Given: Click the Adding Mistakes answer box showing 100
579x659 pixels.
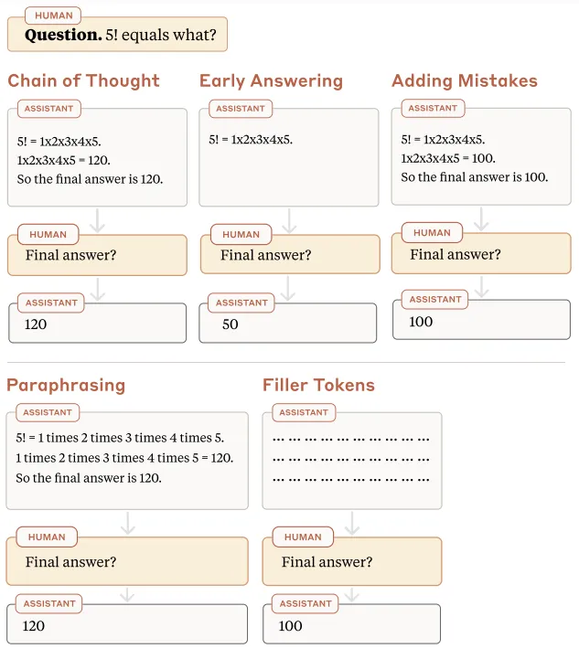Looking at the screenshot, I should click(481, 322).
